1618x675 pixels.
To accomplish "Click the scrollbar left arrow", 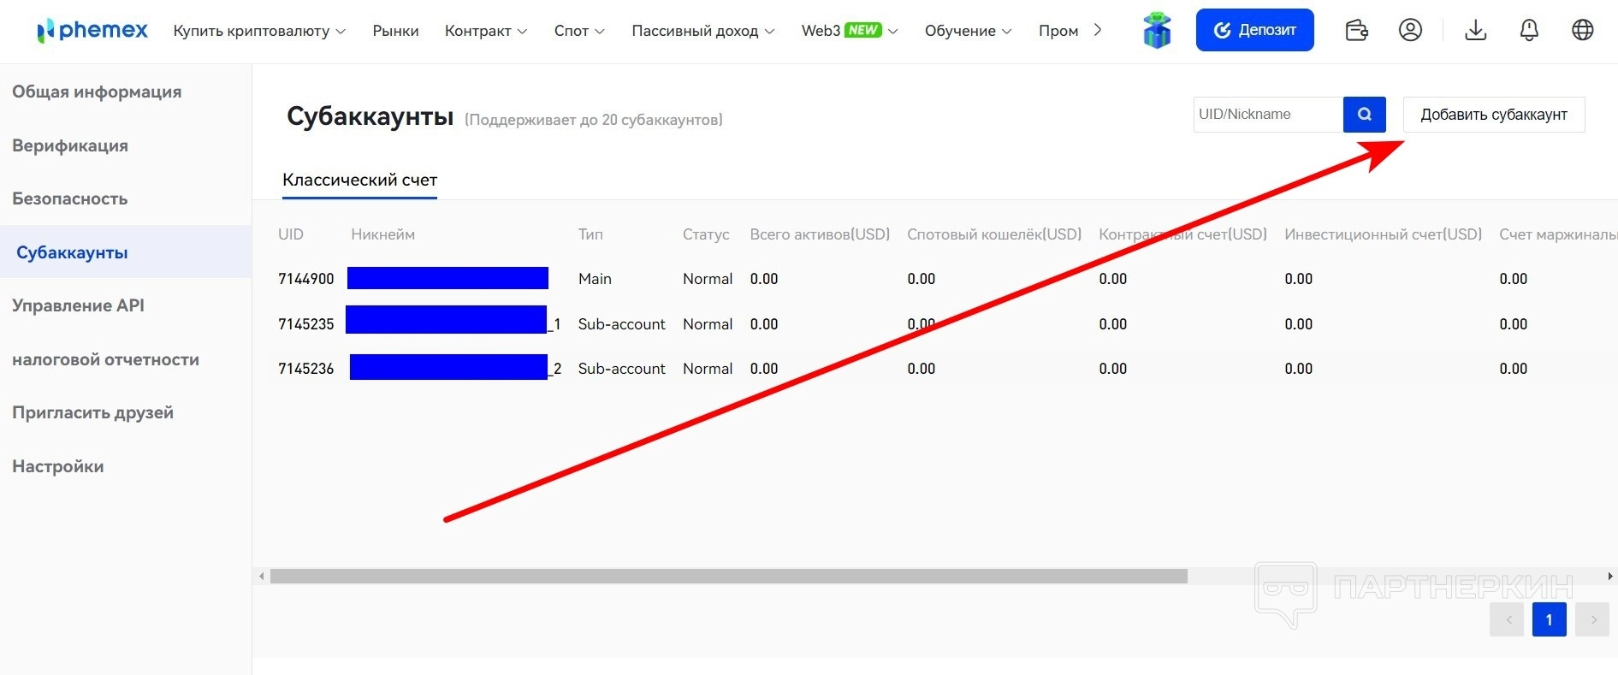I will click(x=262, y=577).
